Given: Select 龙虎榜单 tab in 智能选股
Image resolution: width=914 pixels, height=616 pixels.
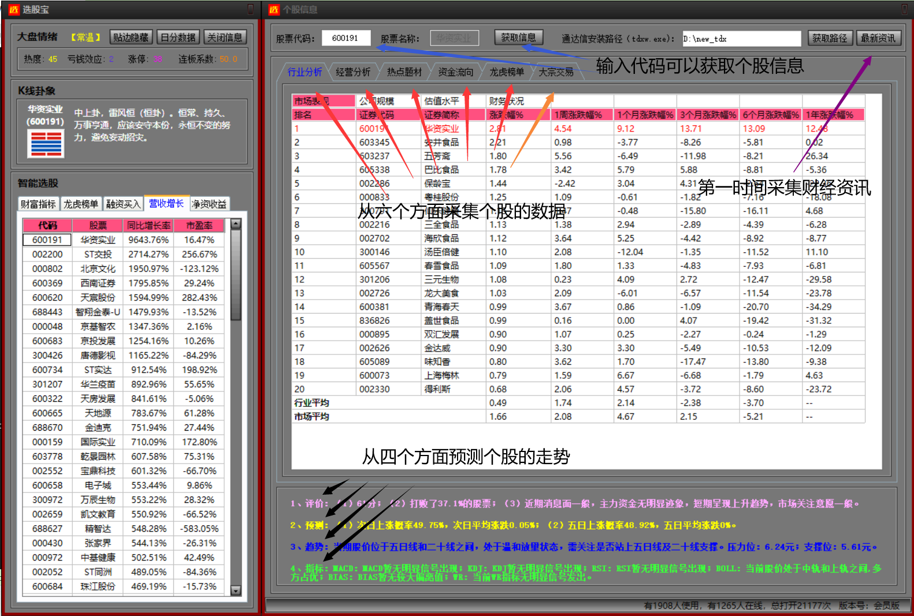Looking at the screenshot, I should pyautogui.click(x=81, y=204).
